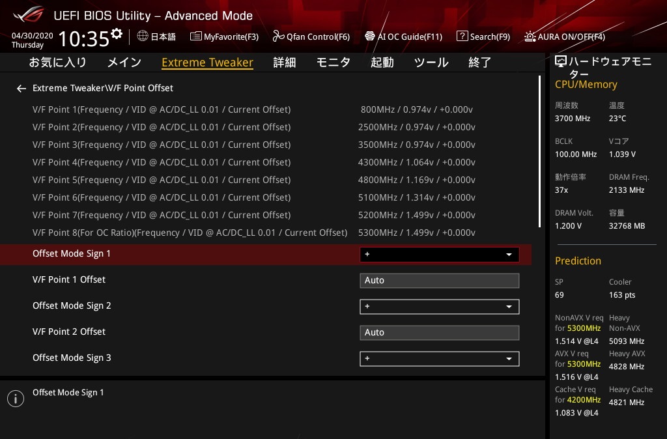Click the 10:35 clock display
The height and width of the screenshot is (439, 667).
[x=84, y=39]
